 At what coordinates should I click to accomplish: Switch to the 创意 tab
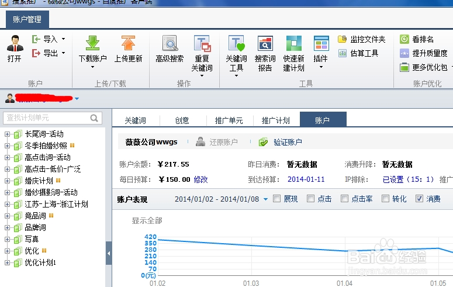(x=182, y=120)
